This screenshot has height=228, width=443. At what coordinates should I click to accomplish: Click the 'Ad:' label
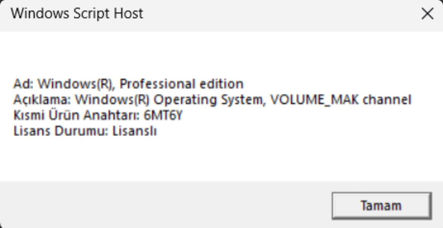pos(23,83)
